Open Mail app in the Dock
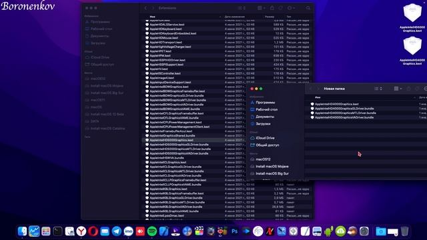 coord(105,231)
